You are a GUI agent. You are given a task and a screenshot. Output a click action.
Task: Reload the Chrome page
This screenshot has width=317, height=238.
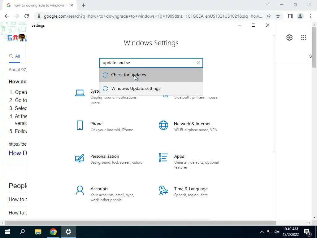(x=27, y=16)
